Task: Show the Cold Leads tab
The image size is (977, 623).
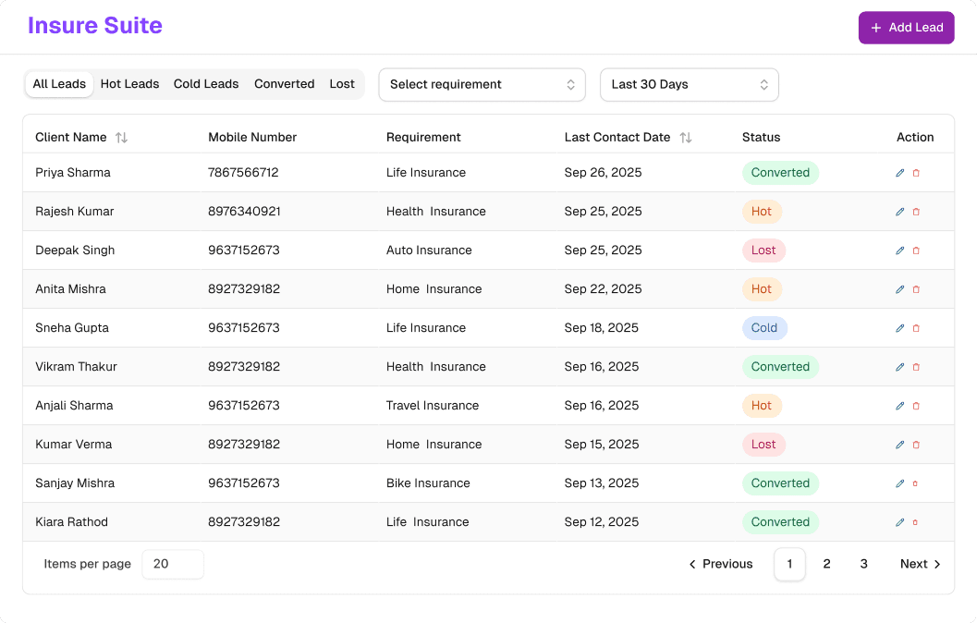Action: coord(205,84)
